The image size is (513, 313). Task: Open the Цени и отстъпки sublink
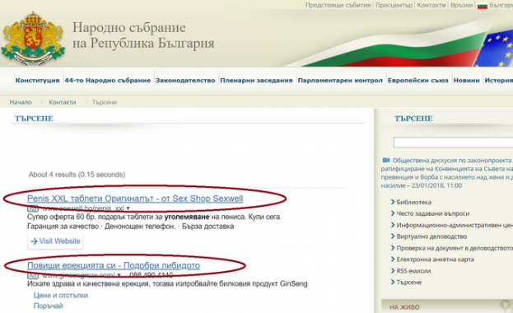click(x=61, y=296)
